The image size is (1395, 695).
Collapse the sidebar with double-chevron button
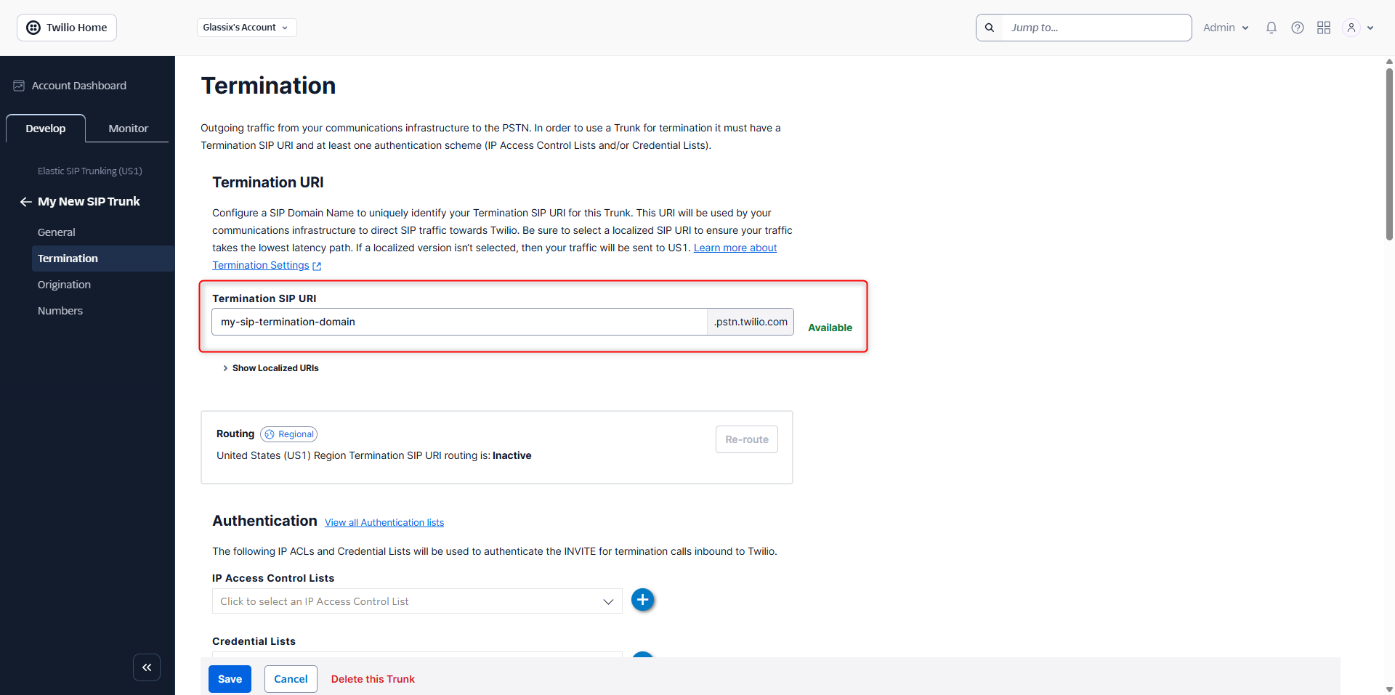coord(147,667)
